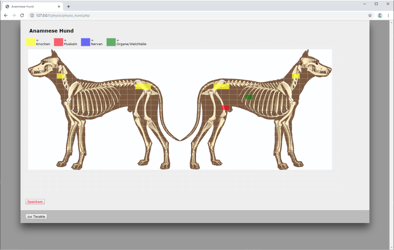Select blue Nerven color swatch
Viewport: 394px width, 250px height.
(x=85, y=42)
